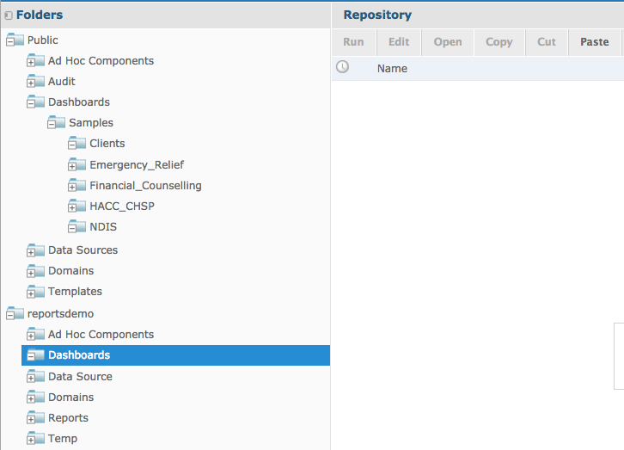Select Domains label under reportsdemo
This screenshot has width=624, height=450.
point(70,398)
